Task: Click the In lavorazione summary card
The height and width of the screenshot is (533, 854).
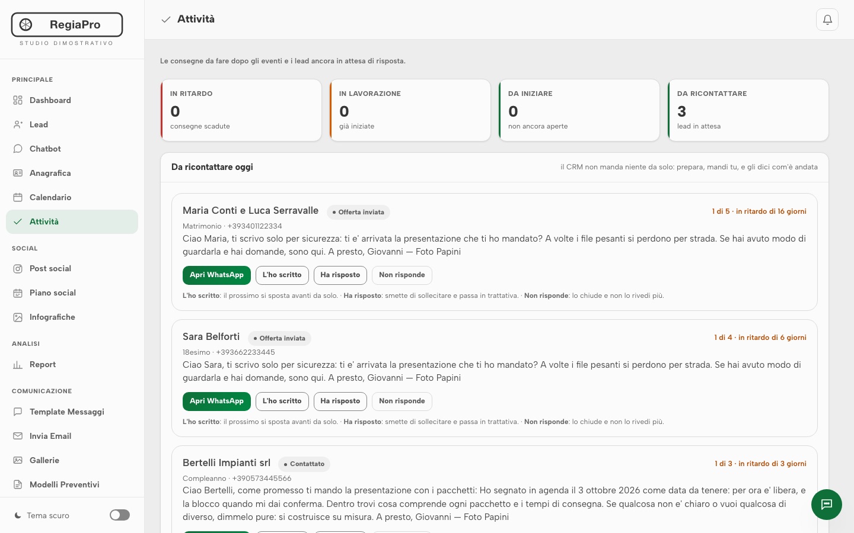Action: [x=410, y=110]
